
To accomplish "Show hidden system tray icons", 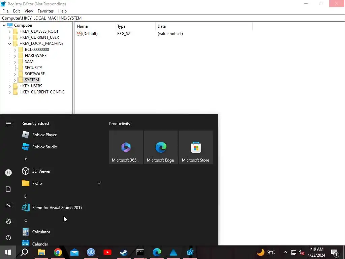I will (285, 252).
